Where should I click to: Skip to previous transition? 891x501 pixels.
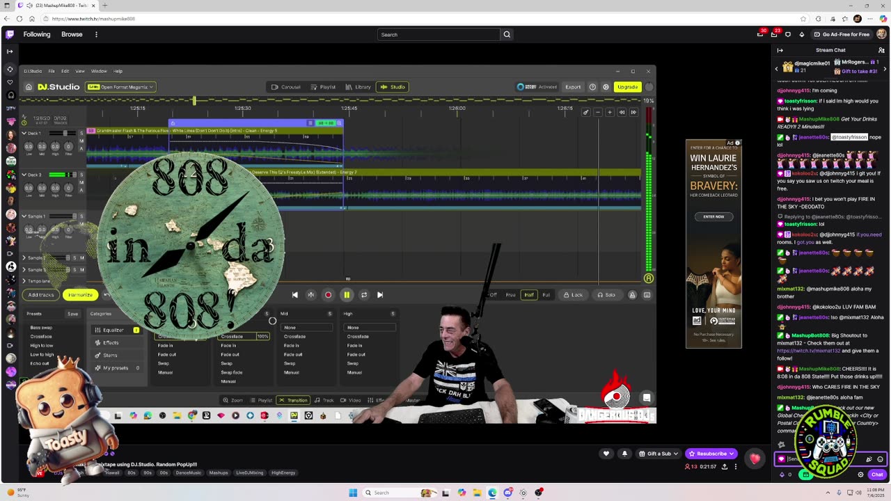tap(294, 295)
